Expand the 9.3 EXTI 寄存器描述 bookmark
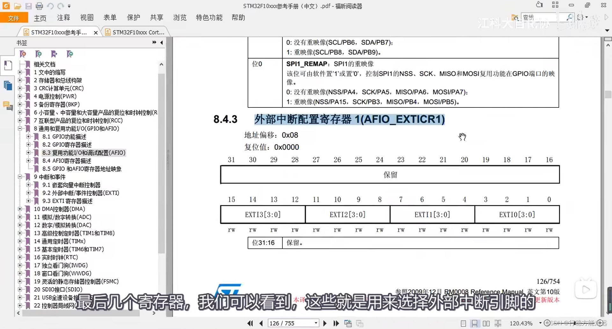The width and height of the screenshot is (612, 329). 28,201
